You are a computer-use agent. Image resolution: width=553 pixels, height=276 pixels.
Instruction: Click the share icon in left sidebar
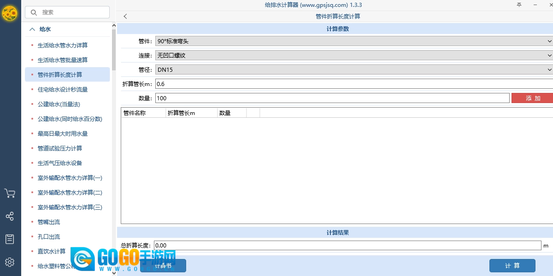[x=10, y=216]
